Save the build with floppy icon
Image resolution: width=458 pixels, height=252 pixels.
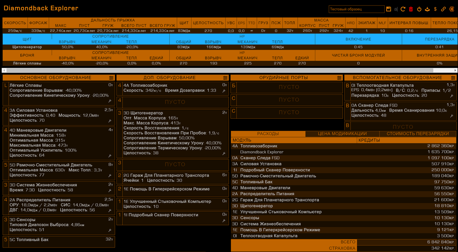389,9
